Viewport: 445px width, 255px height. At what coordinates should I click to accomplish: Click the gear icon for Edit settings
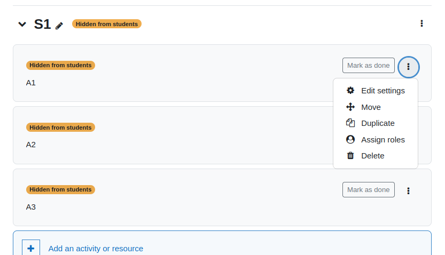click(x=350, y=90)
